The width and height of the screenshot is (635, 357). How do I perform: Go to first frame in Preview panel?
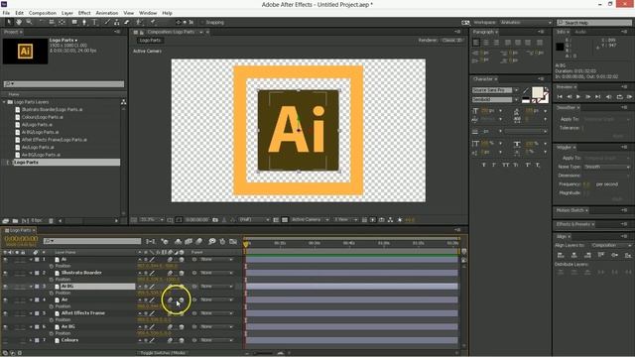pos(560,97)
